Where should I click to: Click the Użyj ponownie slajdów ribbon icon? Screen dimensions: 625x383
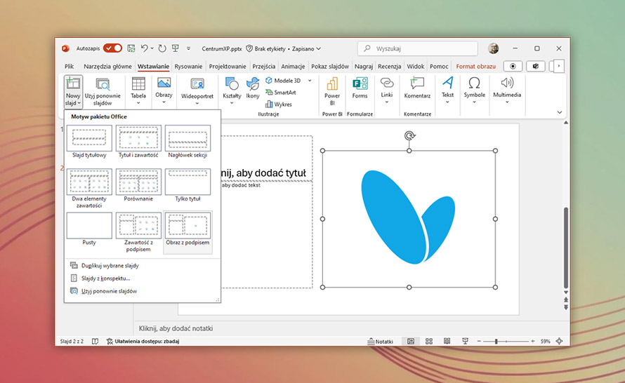tap(103, 92)
